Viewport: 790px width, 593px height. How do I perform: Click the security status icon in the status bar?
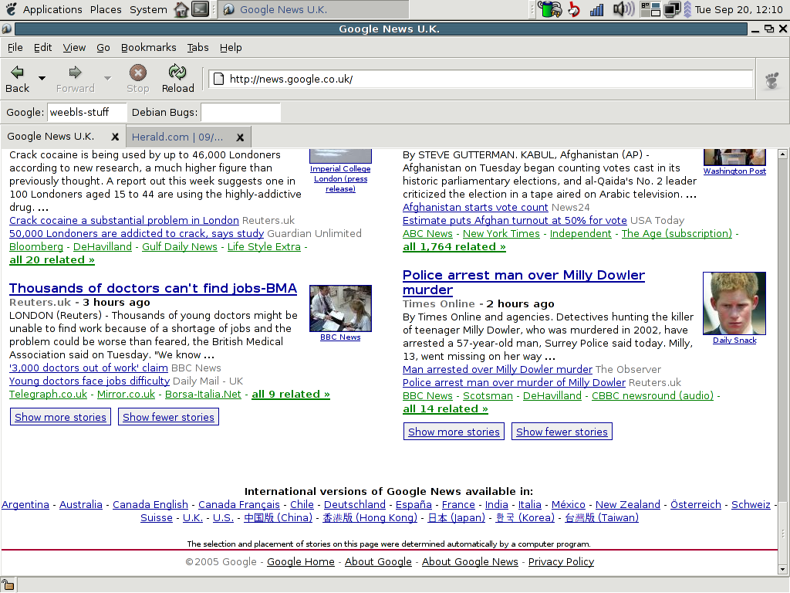click(x=8, y=585)
